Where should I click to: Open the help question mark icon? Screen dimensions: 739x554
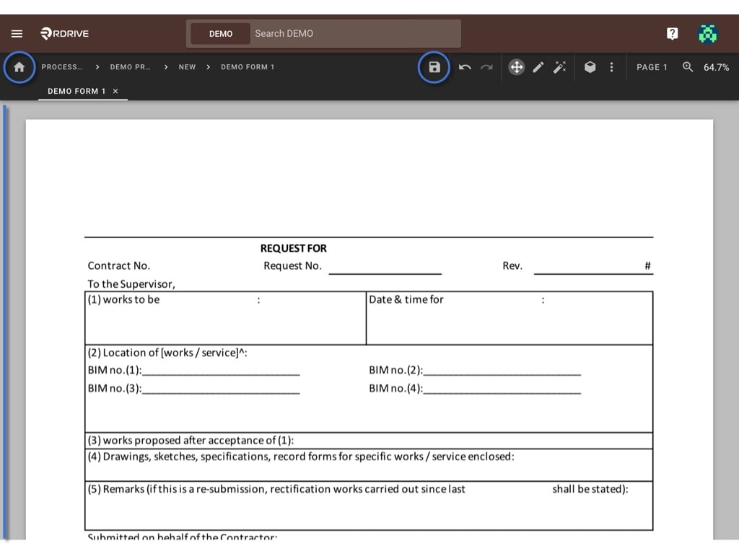(x=672, y=33)
